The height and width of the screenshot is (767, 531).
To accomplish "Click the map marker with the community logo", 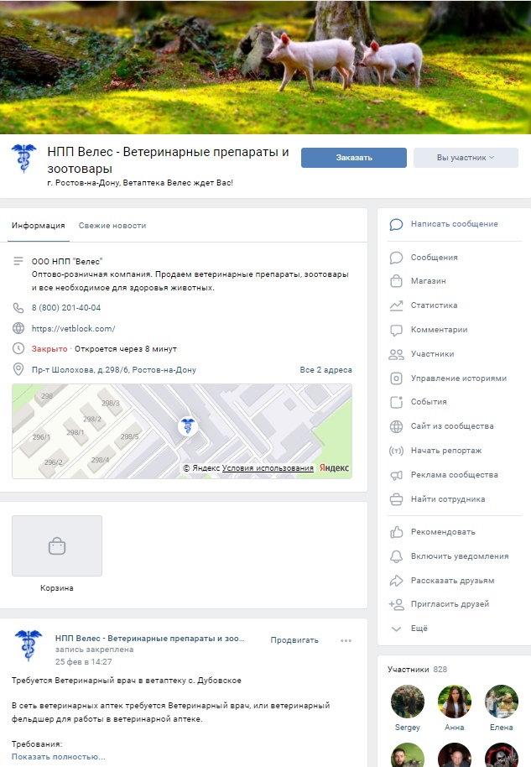I will pyautogui.click(x=188, y=426).
